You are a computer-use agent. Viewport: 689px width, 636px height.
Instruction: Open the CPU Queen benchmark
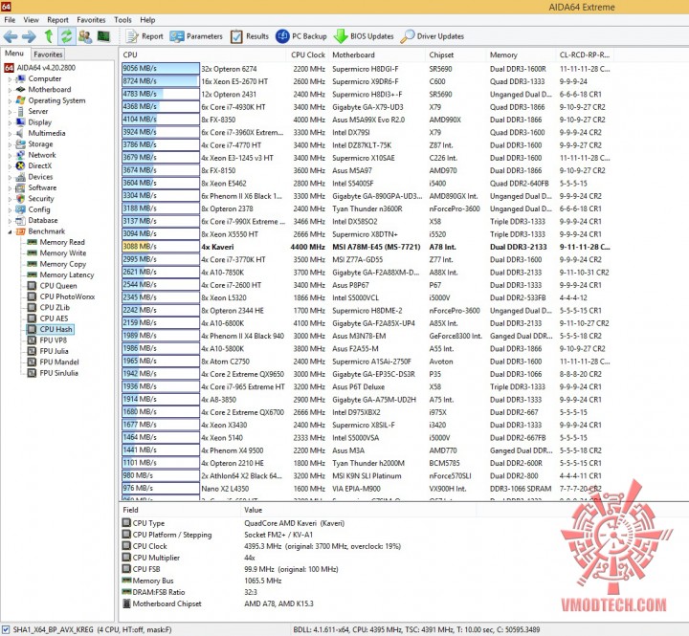tap(58, 286)
